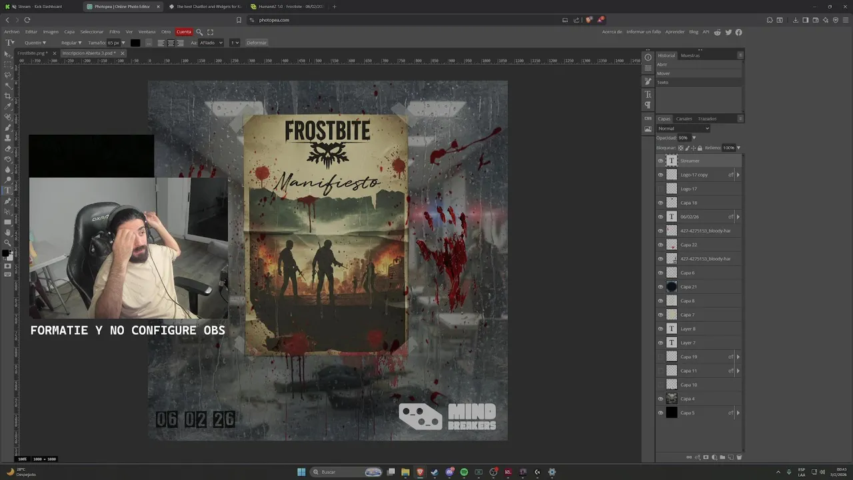Open the Normal blend mode dropdown
The width and height of the screenshot is (853, 480).
(x=683, y=129)
